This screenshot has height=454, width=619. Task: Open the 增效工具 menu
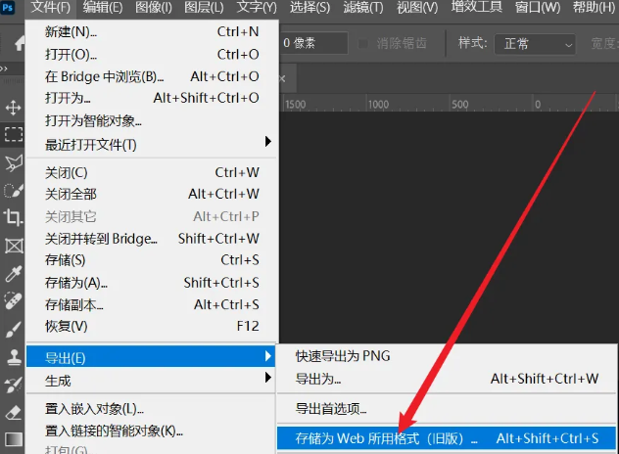click(476, 7)
